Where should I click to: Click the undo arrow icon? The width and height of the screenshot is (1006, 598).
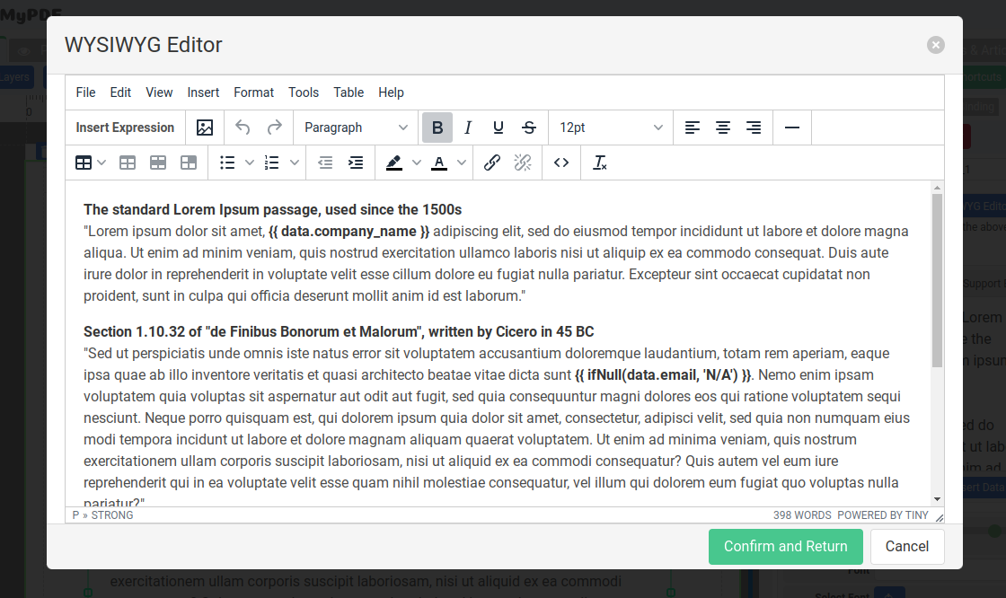[243, 128]
